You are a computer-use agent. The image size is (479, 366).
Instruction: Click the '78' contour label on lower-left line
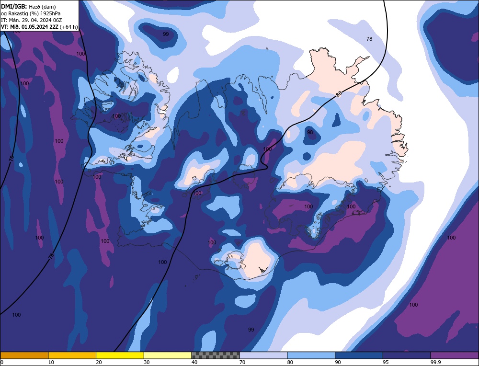51,255
